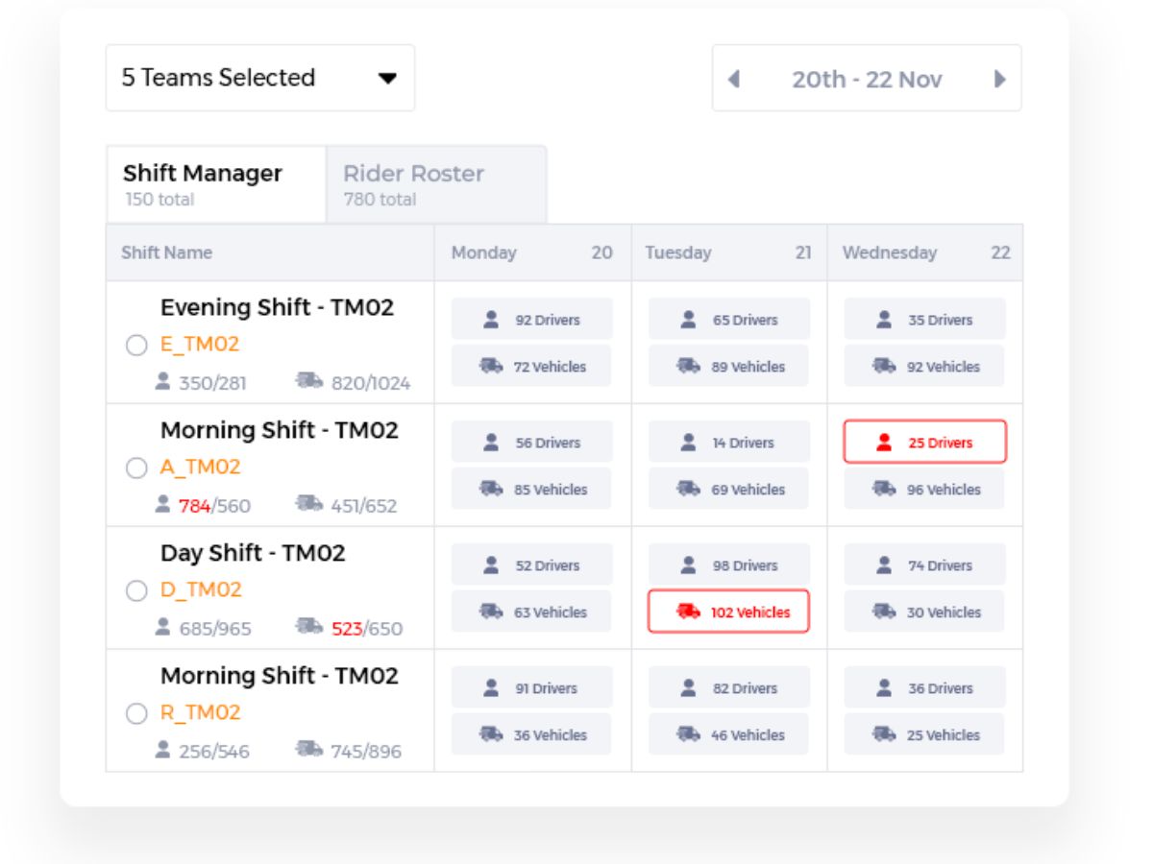The height and width of the screenshot is (864, 1153).
Task: Click the truck icon beside 820/1024
Action: pos(308,381)
